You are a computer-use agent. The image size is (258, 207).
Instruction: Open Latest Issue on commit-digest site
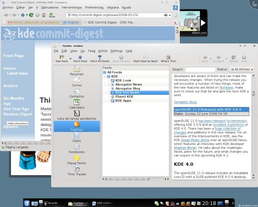[18, 73]
